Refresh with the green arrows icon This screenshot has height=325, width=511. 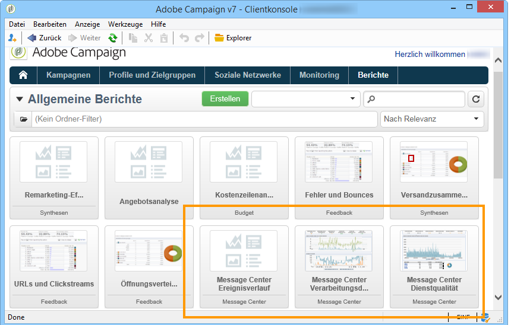pos(113,38)
